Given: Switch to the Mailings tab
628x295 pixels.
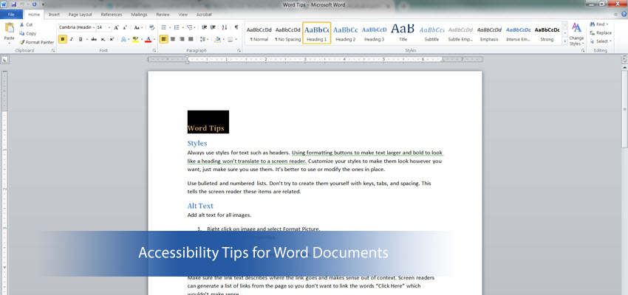Looking at the screenshot, I should (x=139, y=15).
